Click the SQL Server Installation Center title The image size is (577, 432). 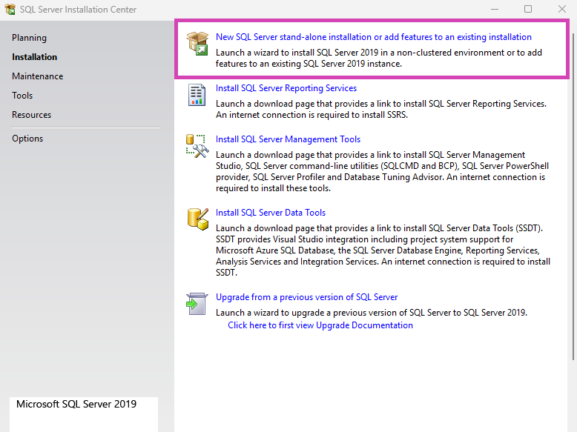click(78, 10)
